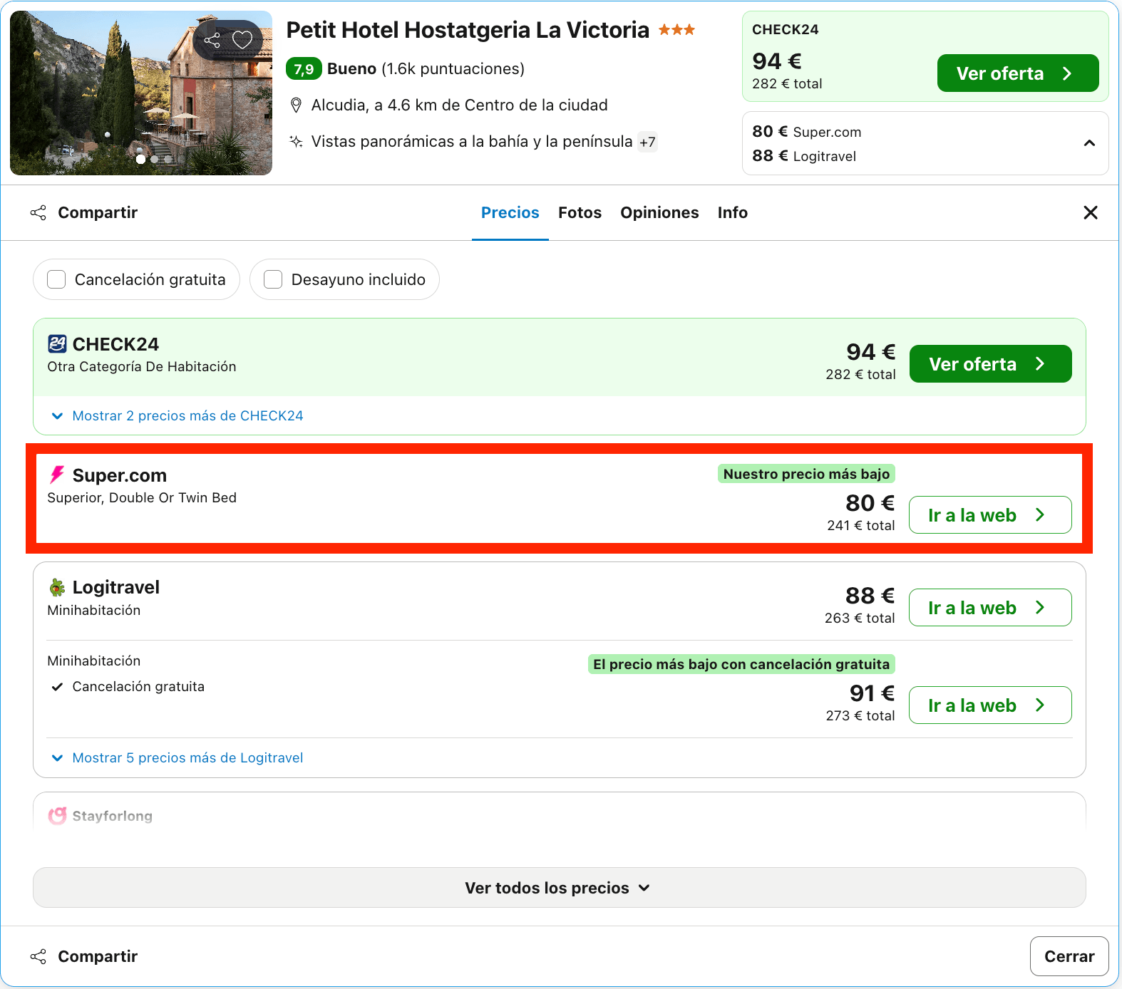
Task: Save hotel with the heart icon
Action: pyautogui.click(x=242, y=40)
